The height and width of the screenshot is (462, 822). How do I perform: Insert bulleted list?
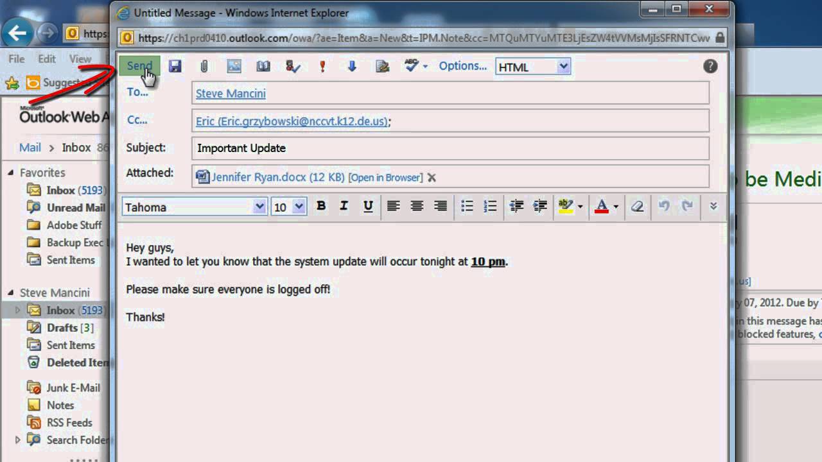pos(467,206)
